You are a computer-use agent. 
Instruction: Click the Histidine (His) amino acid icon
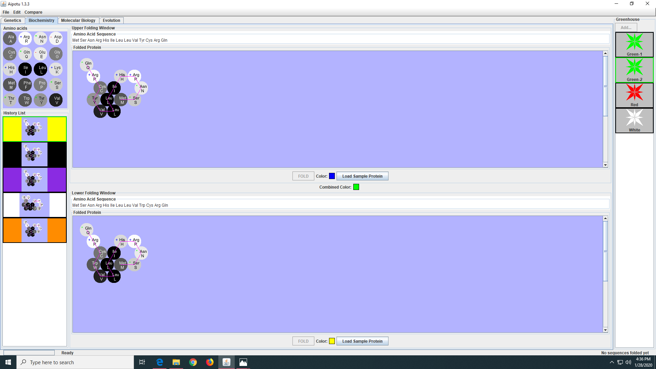(10, 69)
